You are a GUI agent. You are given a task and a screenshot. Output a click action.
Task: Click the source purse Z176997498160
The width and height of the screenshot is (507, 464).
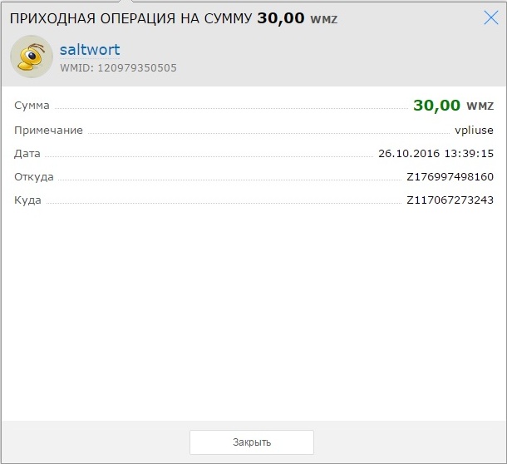click(450, 176)
